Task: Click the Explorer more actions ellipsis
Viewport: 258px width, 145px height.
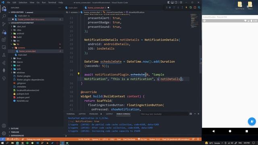Action: 60,8
